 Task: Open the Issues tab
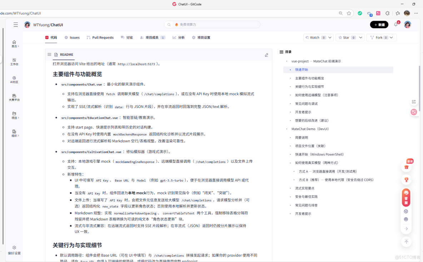72,37
